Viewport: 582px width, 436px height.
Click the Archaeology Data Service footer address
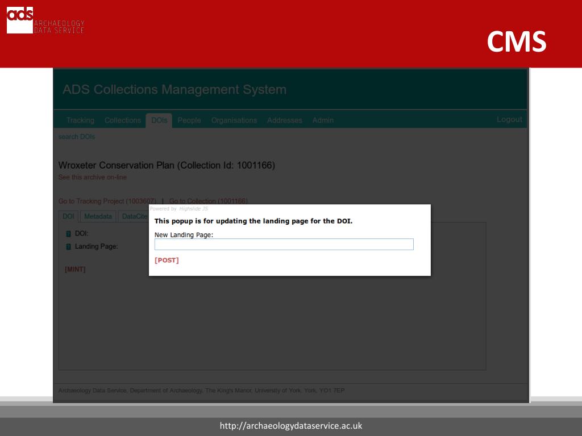click(x=202, y=391)
